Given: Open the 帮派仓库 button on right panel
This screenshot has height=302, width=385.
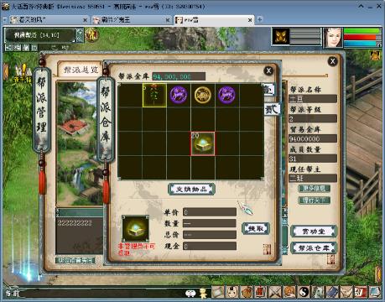Looking at the screenshot, I should [x=314, y=247].
